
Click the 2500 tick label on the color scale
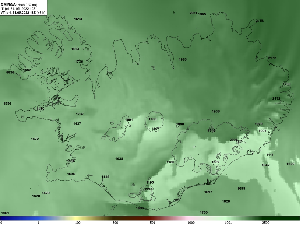pos(266,223)
